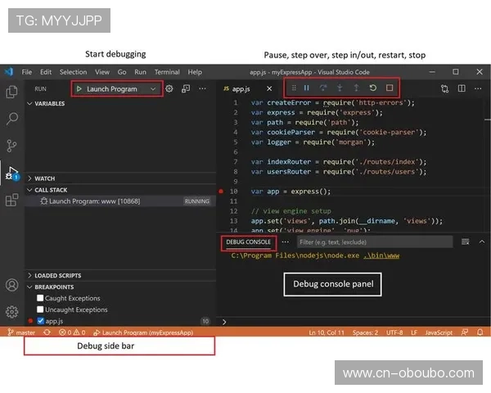
Task: Open the Extensions view
Action: tap(11, 200)
